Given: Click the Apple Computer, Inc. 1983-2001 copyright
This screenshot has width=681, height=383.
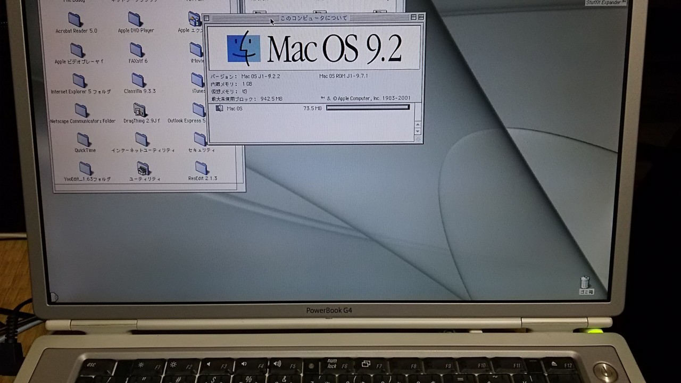Looking at the screenshot, I should click(366, 98).
